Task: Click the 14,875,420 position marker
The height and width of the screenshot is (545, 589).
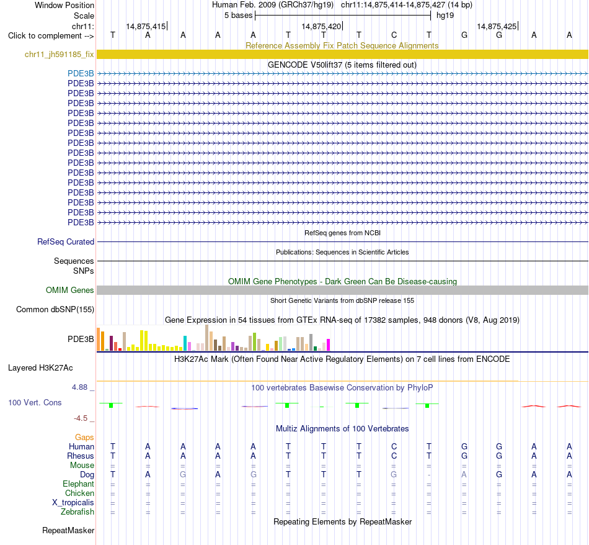Action: pos(322,26)
